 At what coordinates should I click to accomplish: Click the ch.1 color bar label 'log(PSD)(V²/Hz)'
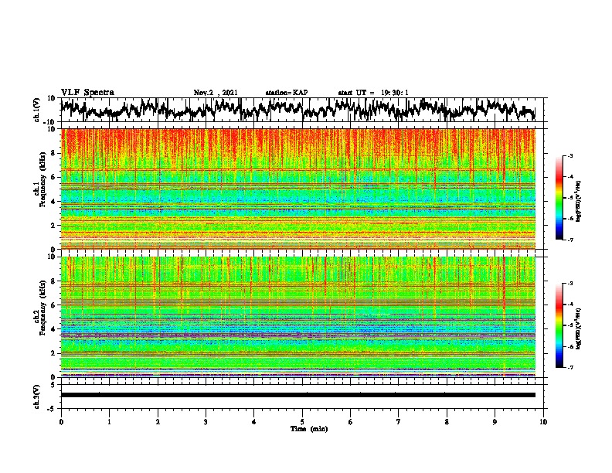pos(578,201)
